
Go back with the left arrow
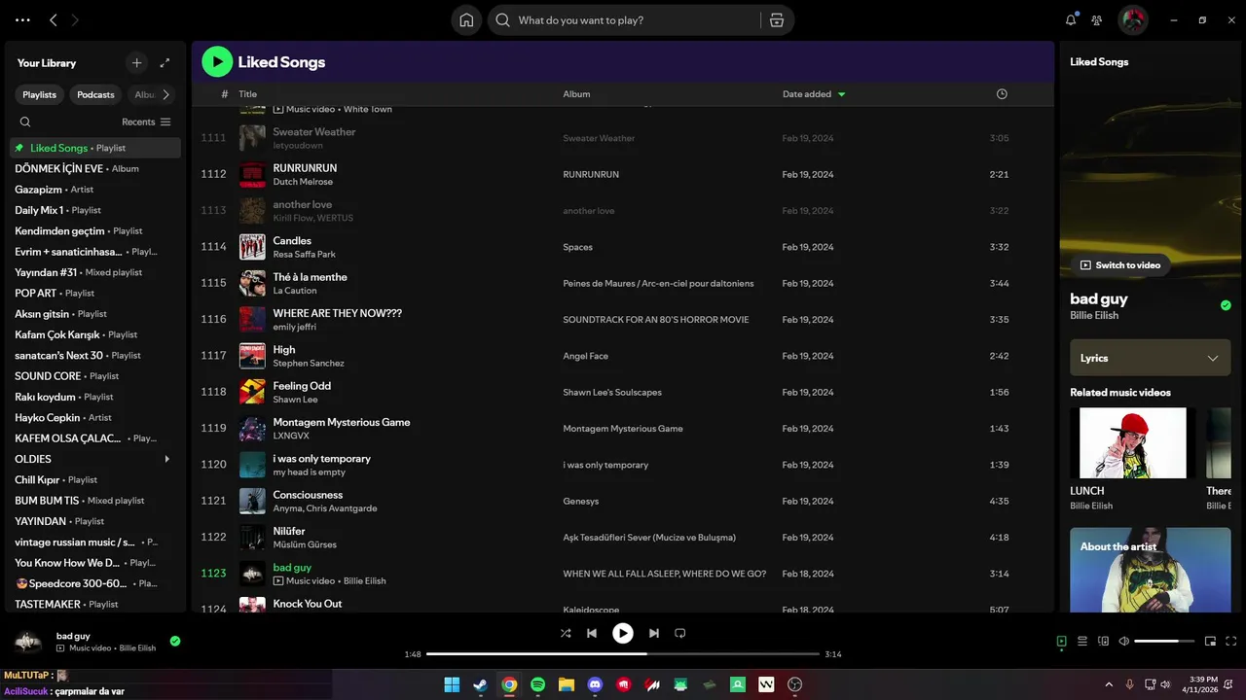tap(53, 20)
